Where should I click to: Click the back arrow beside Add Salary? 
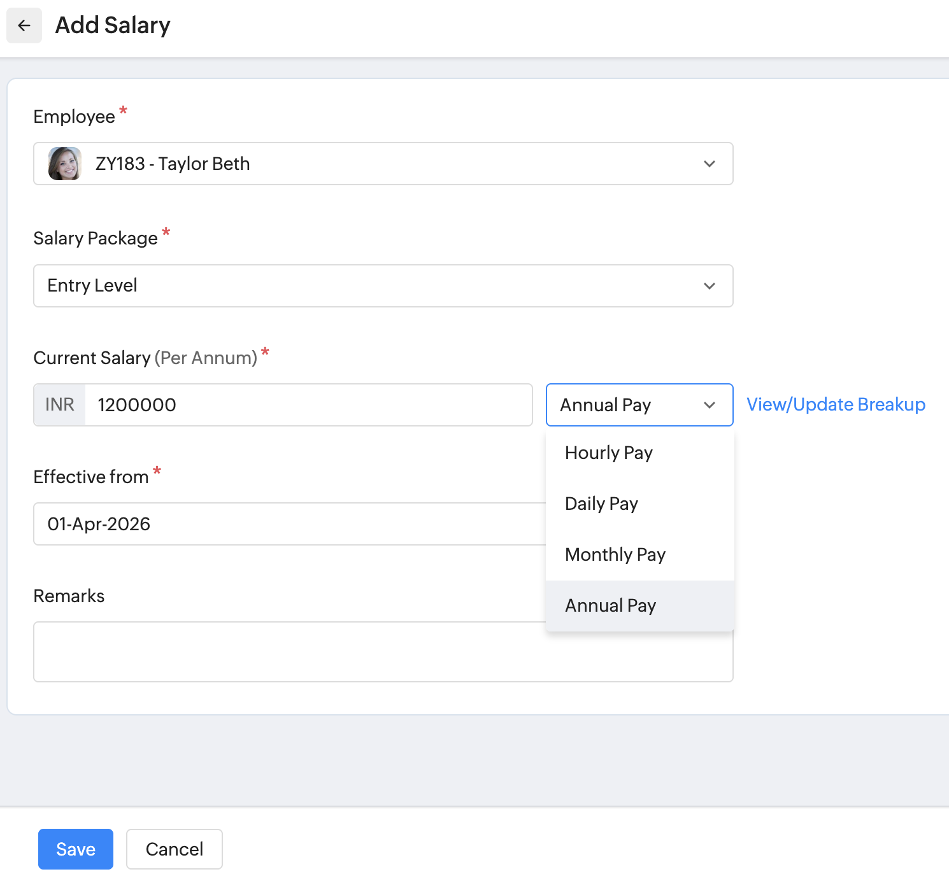pos(24,25)
